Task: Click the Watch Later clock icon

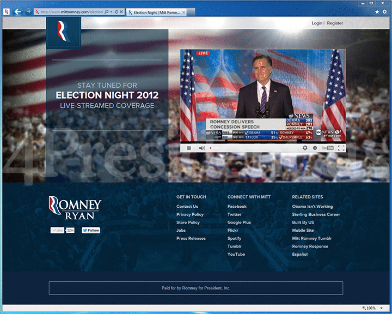Action: 315,148
